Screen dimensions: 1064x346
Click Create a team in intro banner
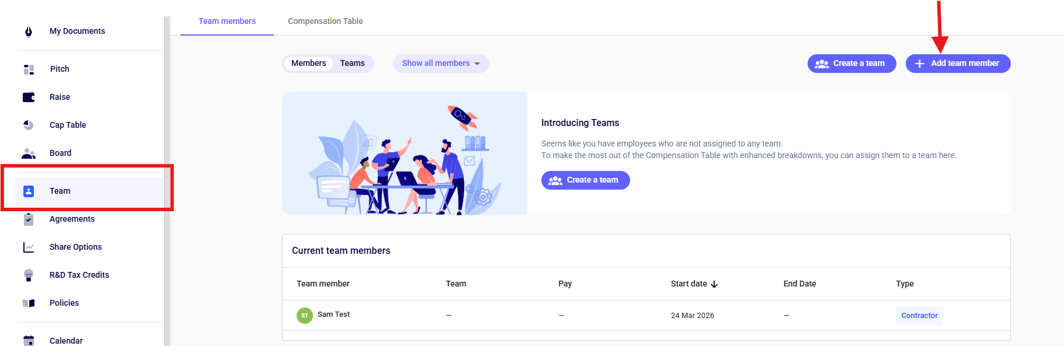(585, 180)
